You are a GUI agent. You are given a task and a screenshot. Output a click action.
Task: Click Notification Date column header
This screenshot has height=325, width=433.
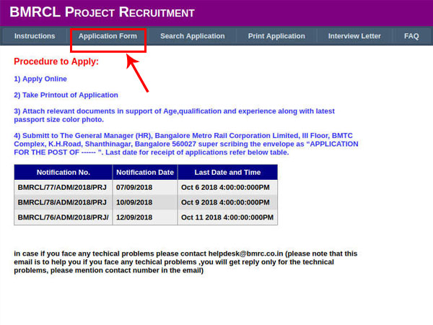145,172
